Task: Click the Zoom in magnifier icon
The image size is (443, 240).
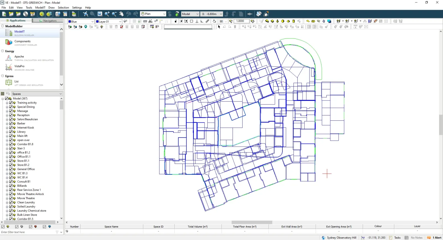Action: [107, 14]
